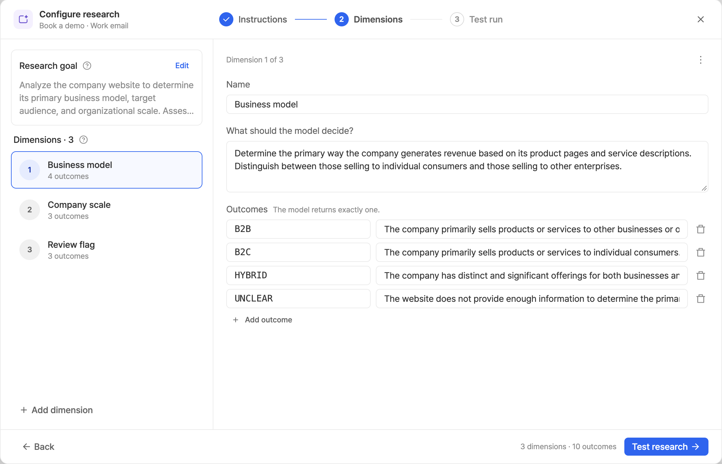The width and height of the screenshot is (722, 464).
Task: Edit the UNCLEAR outcome label field
Action: 298,299
